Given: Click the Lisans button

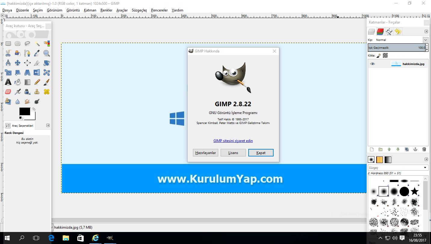Looking at the screenshot, I should pos(233,153).
